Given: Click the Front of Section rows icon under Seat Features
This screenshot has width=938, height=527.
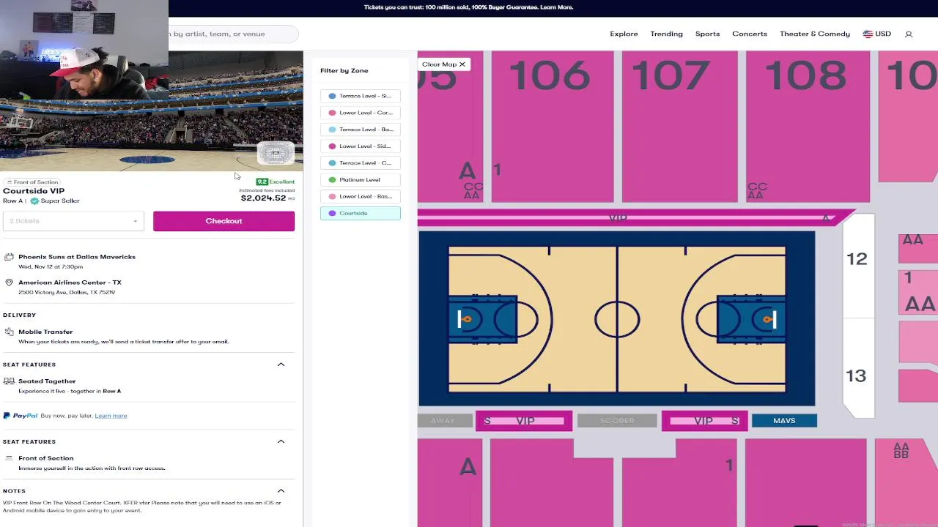Looking at the screenshot, I should tap(9, 458).
